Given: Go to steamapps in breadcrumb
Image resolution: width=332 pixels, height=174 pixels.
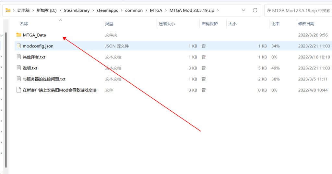Looking at the screenshot, I should pos(107,10).
